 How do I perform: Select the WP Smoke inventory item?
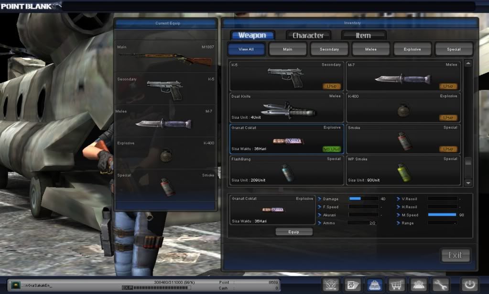tap(403, 170)
